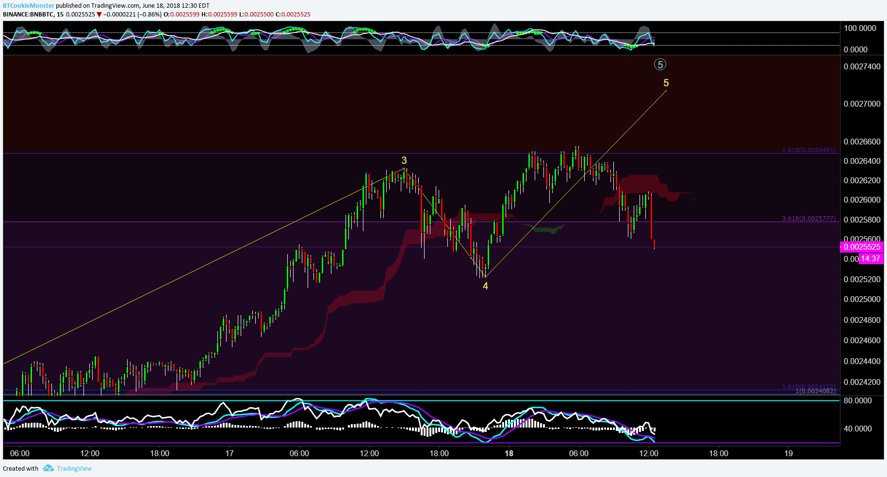Click the L:0.0025500 low value in header
This screenshot has height=477, width=887.
[256, 14]
